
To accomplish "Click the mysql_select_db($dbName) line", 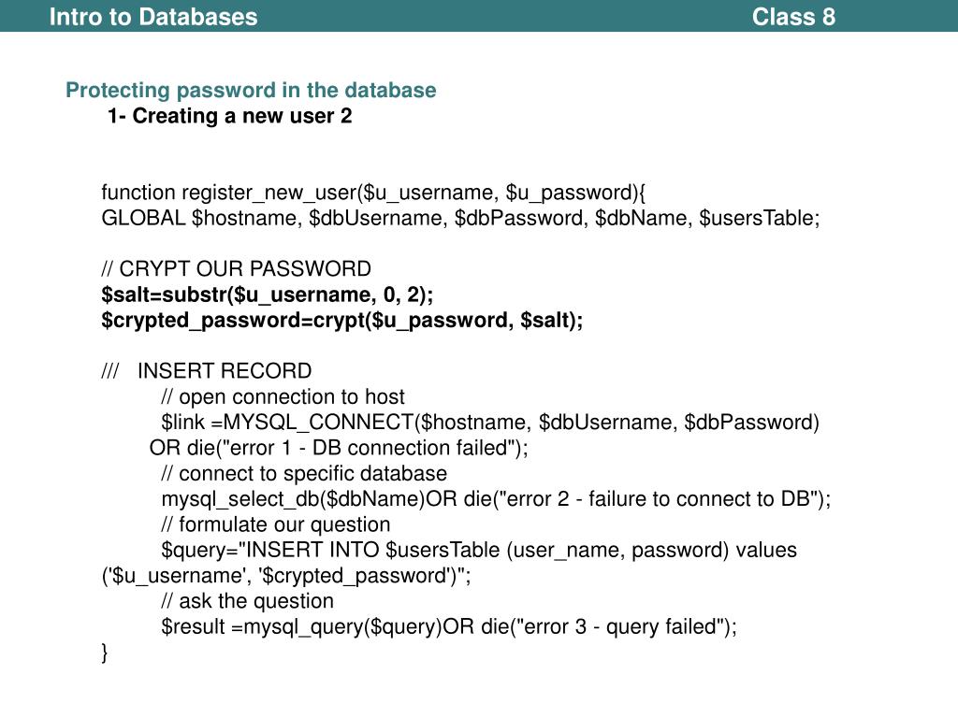I will point(496,499).
